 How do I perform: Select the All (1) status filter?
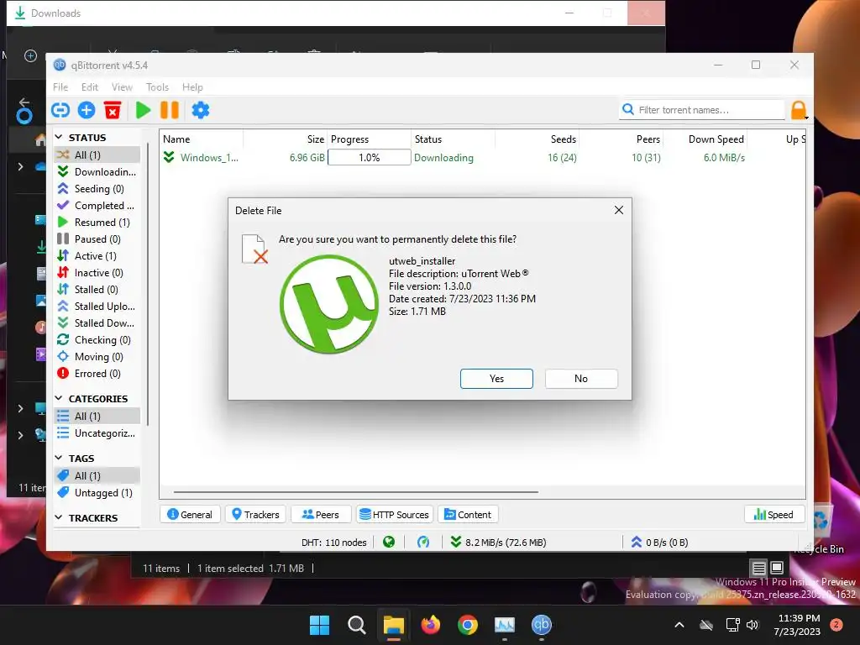[x=97, y=155]
